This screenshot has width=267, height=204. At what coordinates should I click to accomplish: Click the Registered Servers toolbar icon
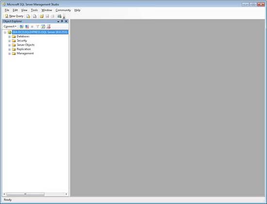coord(59,16)
